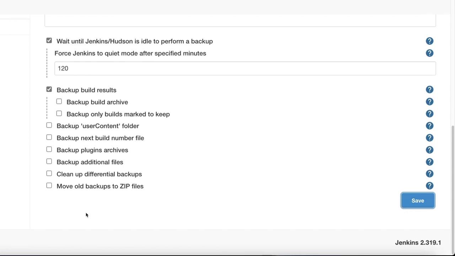Open help for Move old backups to ZIP files
The width and height of the screenshot is (455, 256).
pyautogui.click(x=429, y=186)
